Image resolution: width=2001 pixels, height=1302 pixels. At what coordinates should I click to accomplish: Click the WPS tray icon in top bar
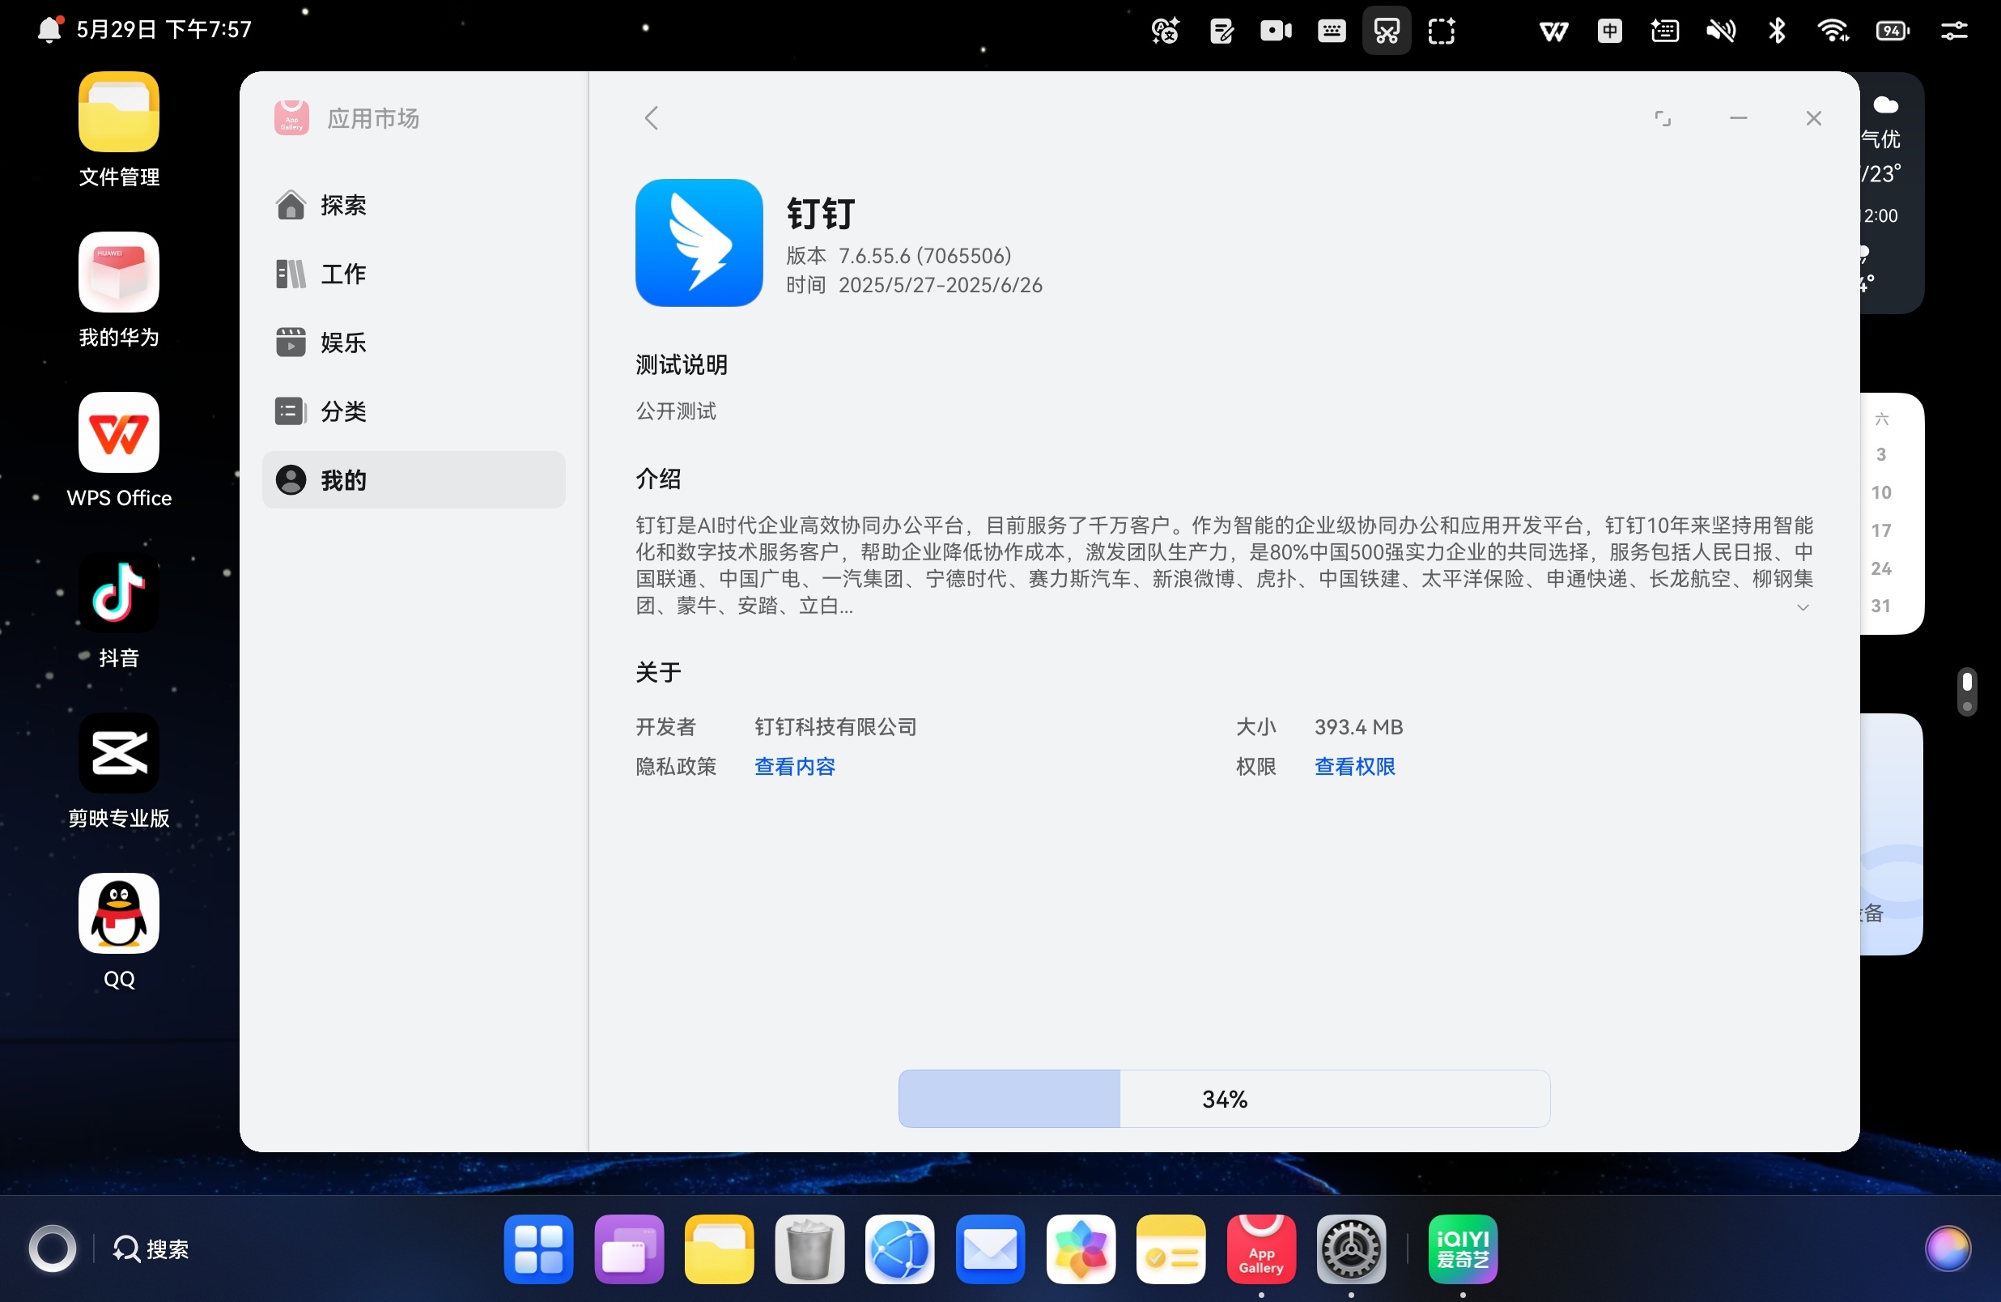[x=1553, y=31]
